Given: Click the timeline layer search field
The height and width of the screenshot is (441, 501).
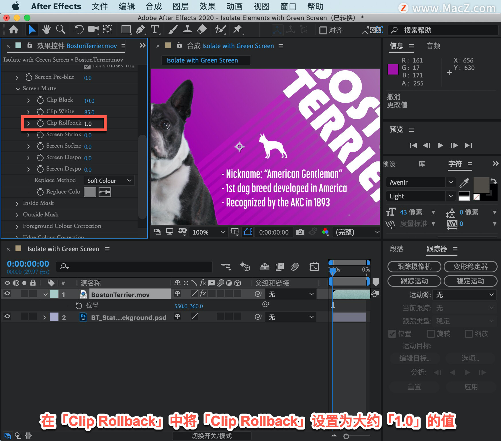Looking at the screenshot, I should click(134, 267).
